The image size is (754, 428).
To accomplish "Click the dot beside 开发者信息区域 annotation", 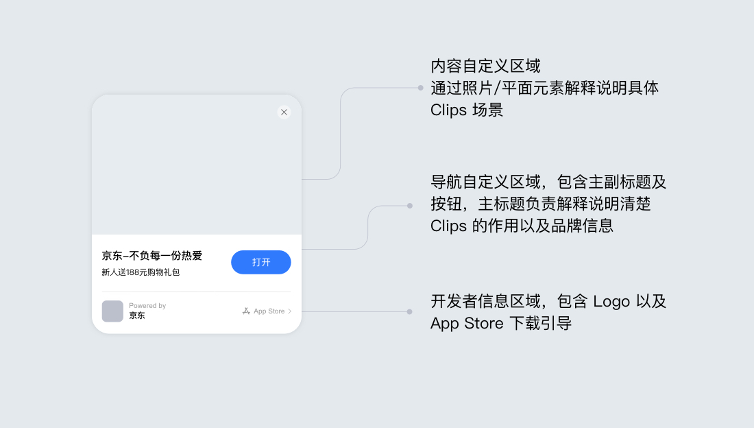I will [410, 311].
